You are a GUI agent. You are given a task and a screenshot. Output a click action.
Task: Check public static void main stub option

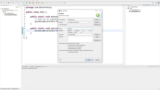tap(68, 45)
